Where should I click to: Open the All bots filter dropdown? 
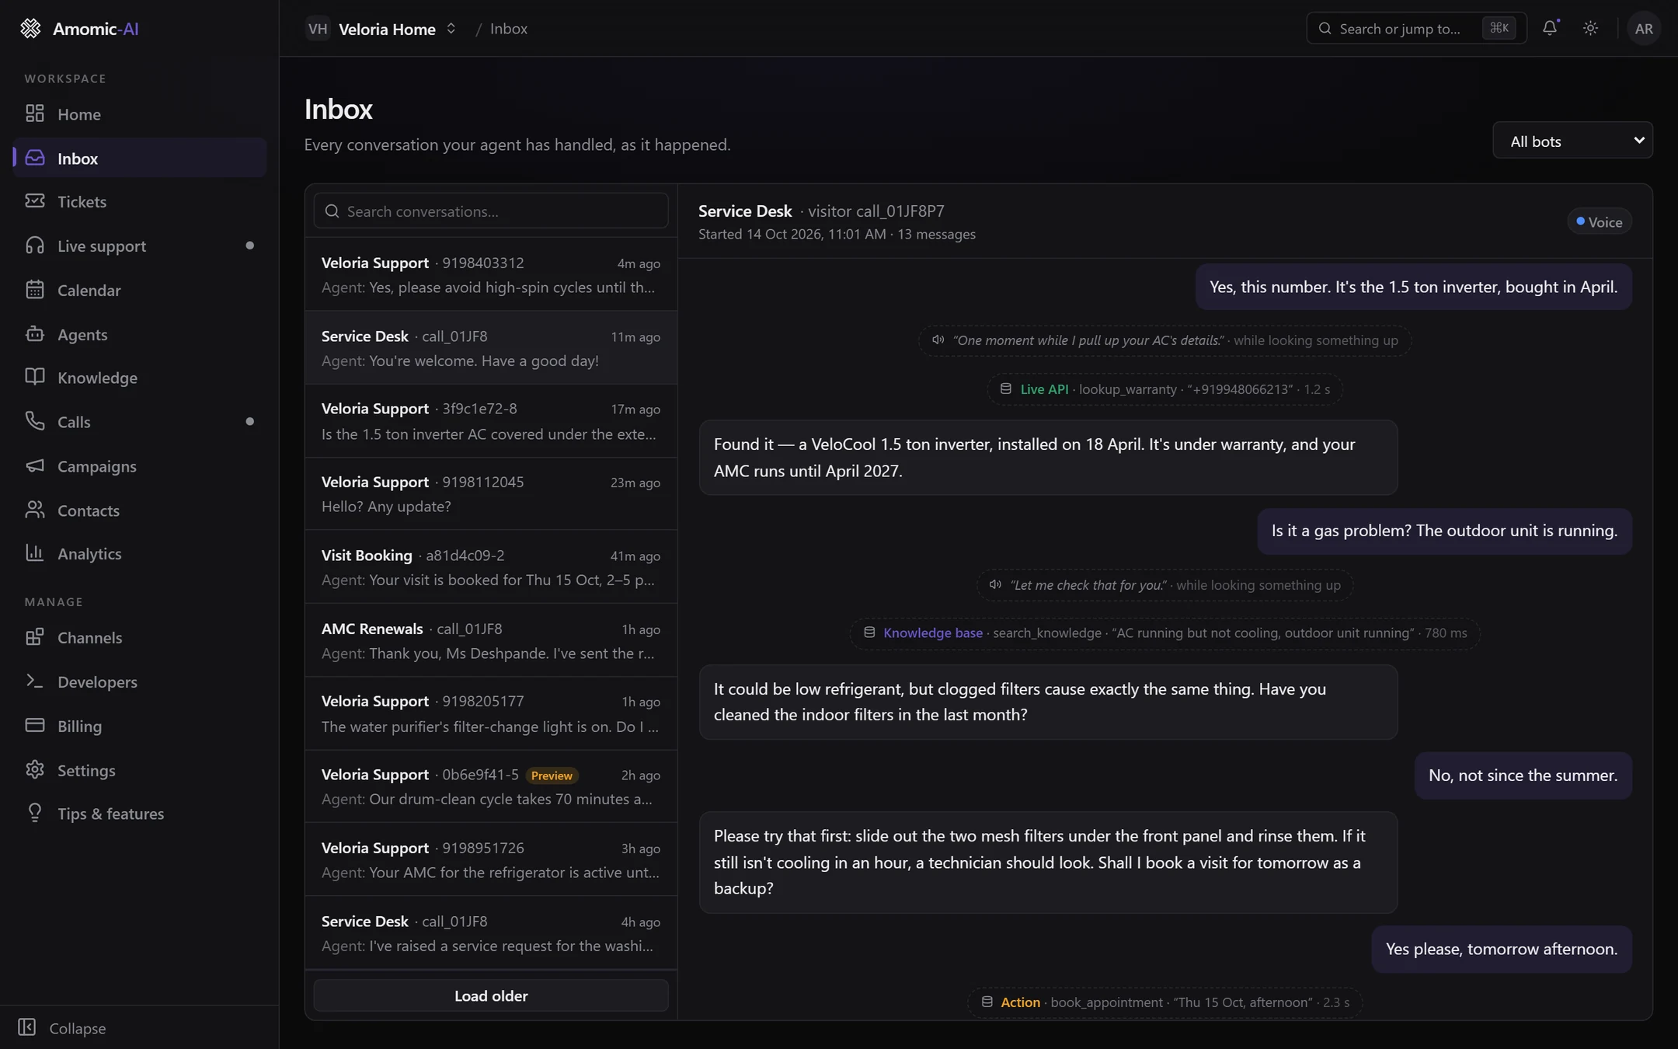pyautogui.click(x=1572, y=141)
